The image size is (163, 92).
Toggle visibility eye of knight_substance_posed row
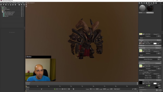23,12
